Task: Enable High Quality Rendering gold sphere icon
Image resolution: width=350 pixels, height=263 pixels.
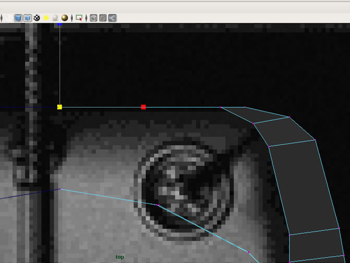Action: pyautogui.click(x=65, y=18)
